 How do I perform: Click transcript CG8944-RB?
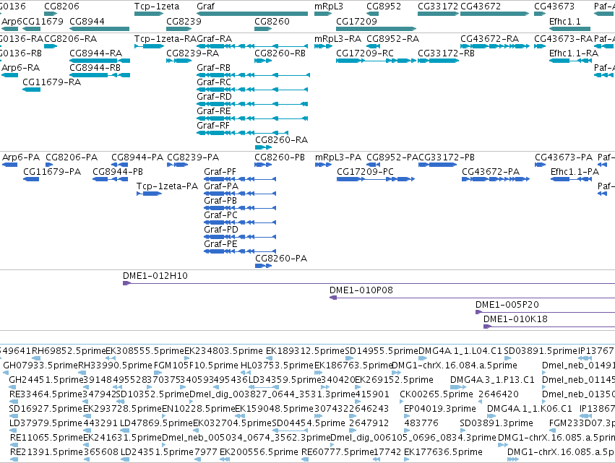coord(100,75)
